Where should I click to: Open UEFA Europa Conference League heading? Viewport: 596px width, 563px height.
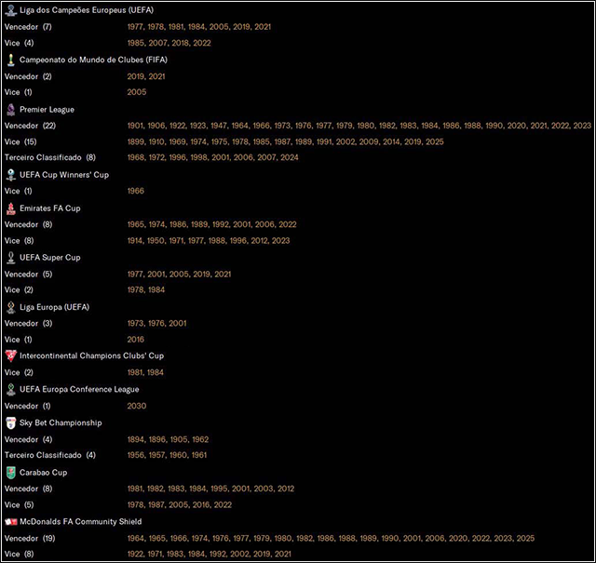click(x=79, y=389)
